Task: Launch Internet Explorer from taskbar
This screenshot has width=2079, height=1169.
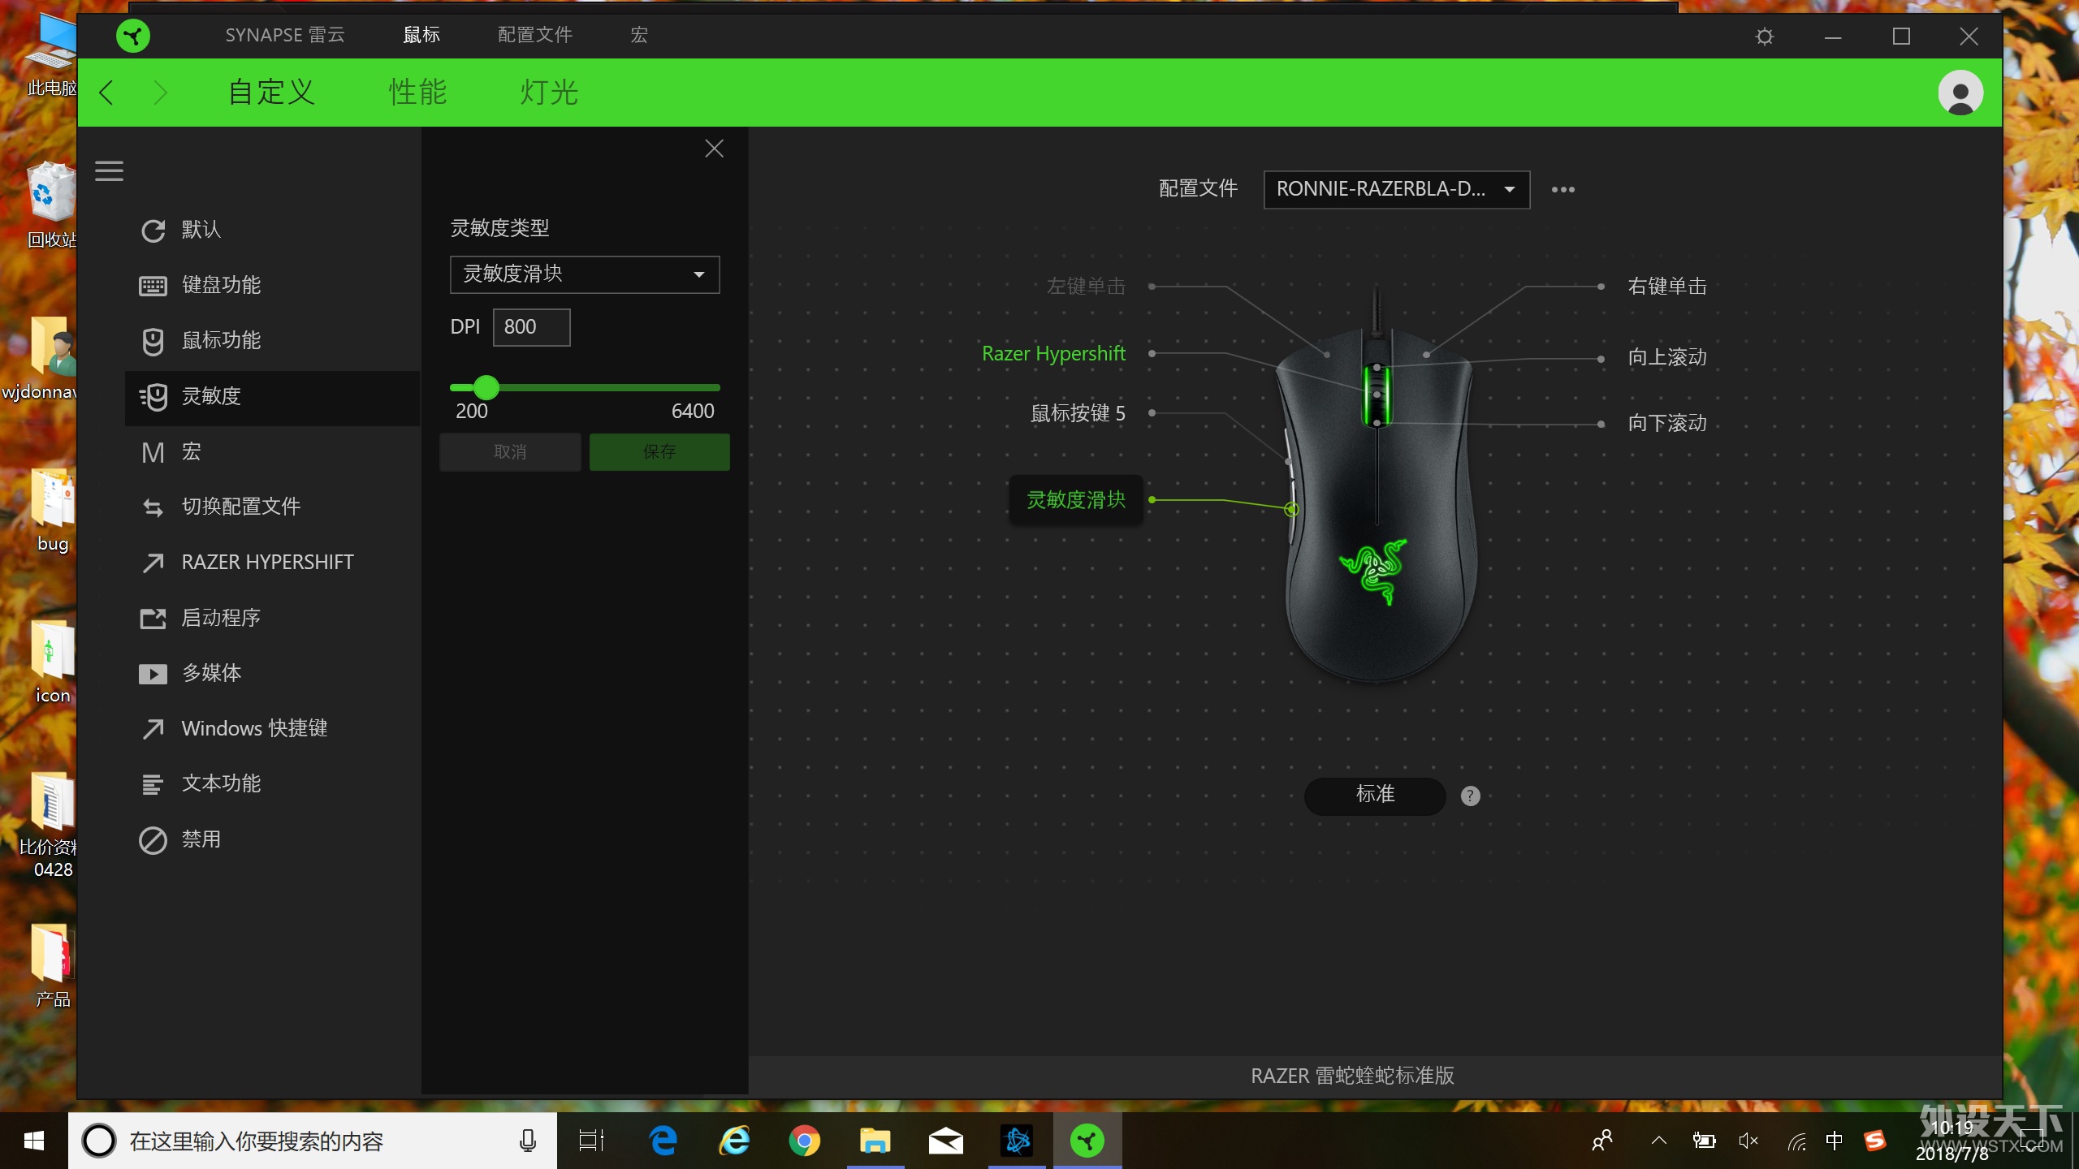Action: tap(734, 1141)
